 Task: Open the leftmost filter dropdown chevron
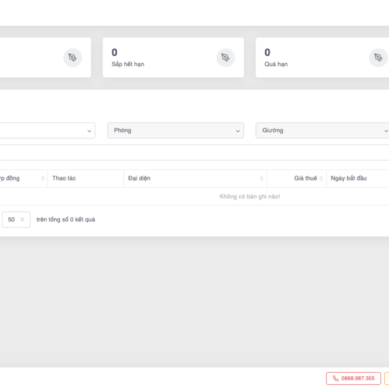pos(89,131)
